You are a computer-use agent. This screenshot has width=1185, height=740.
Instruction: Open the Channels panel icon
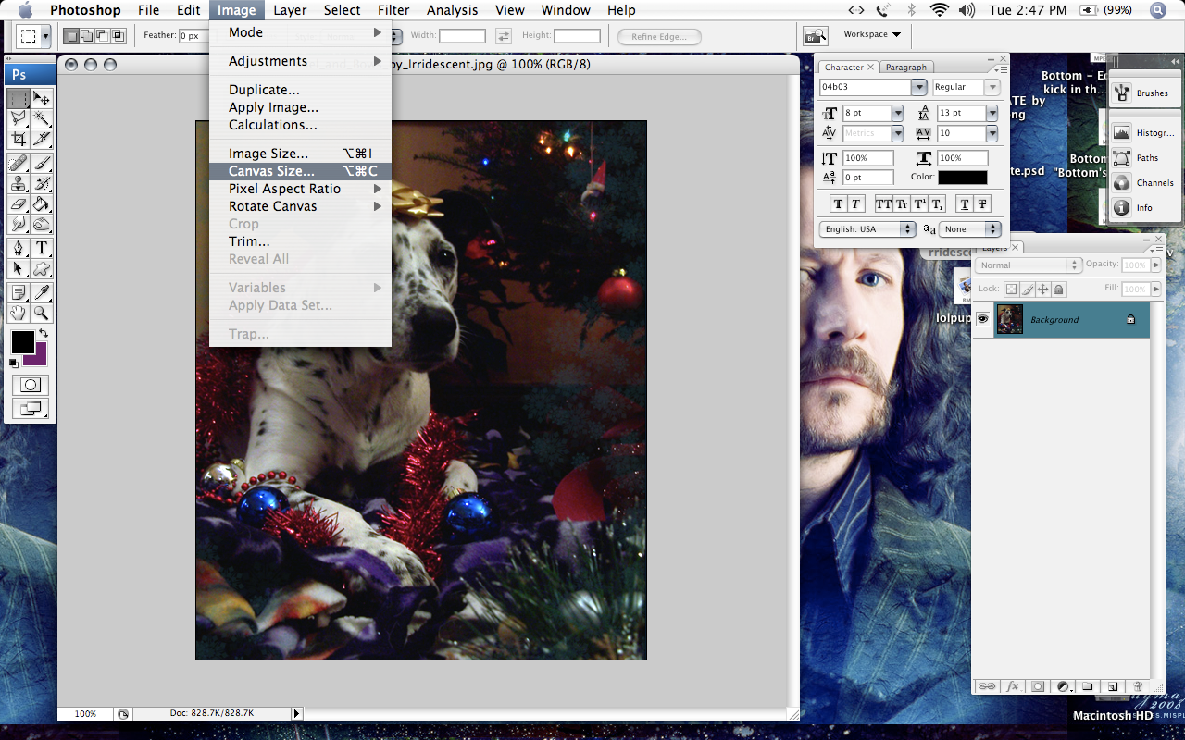point(1122,183)
